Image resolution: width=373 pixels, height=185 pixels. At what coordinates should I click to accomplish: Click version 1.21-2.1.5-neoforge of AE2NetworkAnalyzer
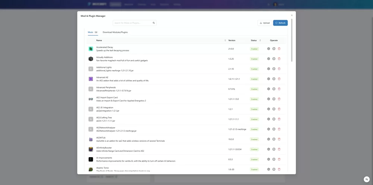[x=237, y=129]
